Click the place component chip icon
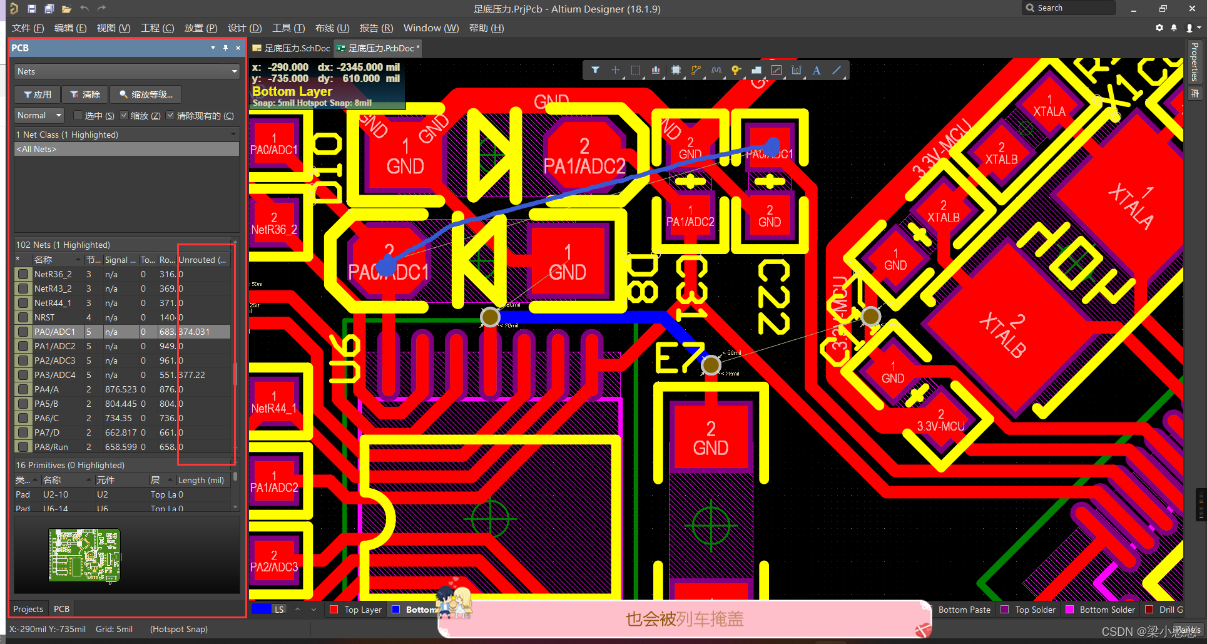 676,71
